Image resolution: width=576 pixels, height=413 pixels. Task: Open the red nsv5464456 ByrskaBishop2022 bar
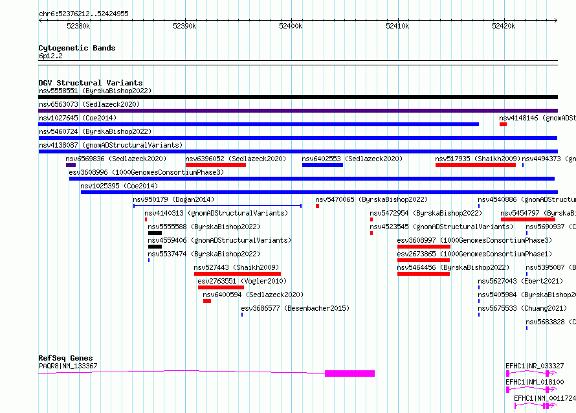point(423,274)
